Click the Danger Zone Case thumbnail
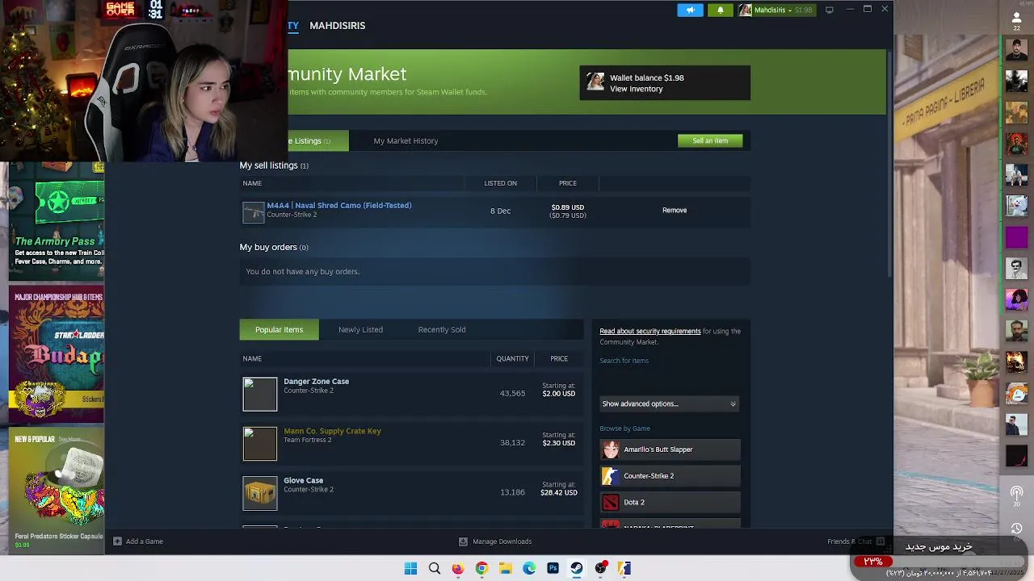 pos(260,394)
